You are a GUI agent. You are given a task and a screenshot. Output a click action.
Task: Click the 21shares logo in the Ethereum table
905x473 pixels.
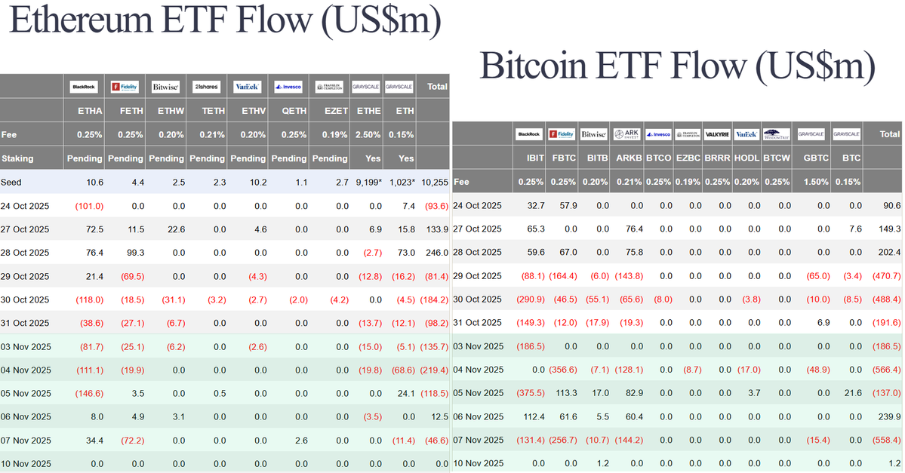pyautogui.click(x=205, y=87)
